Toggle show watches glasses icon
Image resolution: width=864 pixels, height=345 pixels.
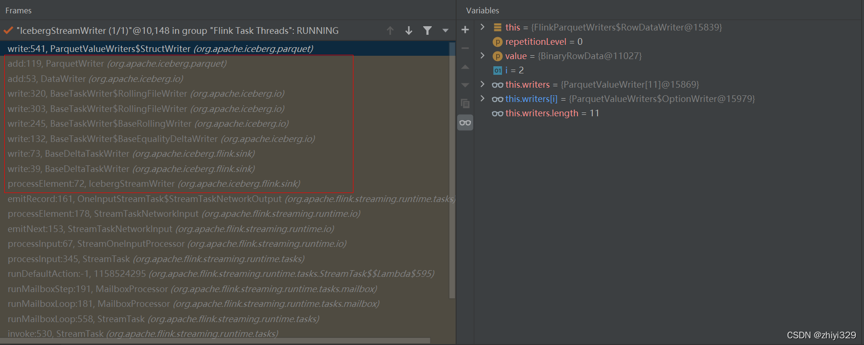click(465, 122)
